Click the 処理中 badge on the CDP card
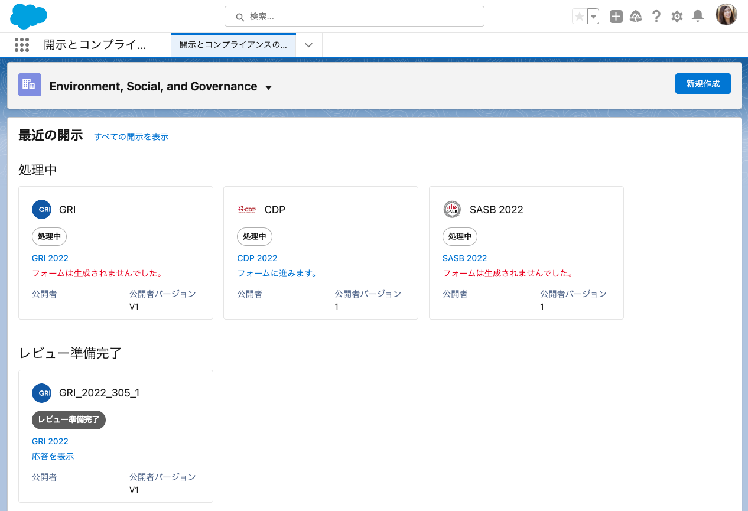The image size is (748, 511). coord(255,237)
